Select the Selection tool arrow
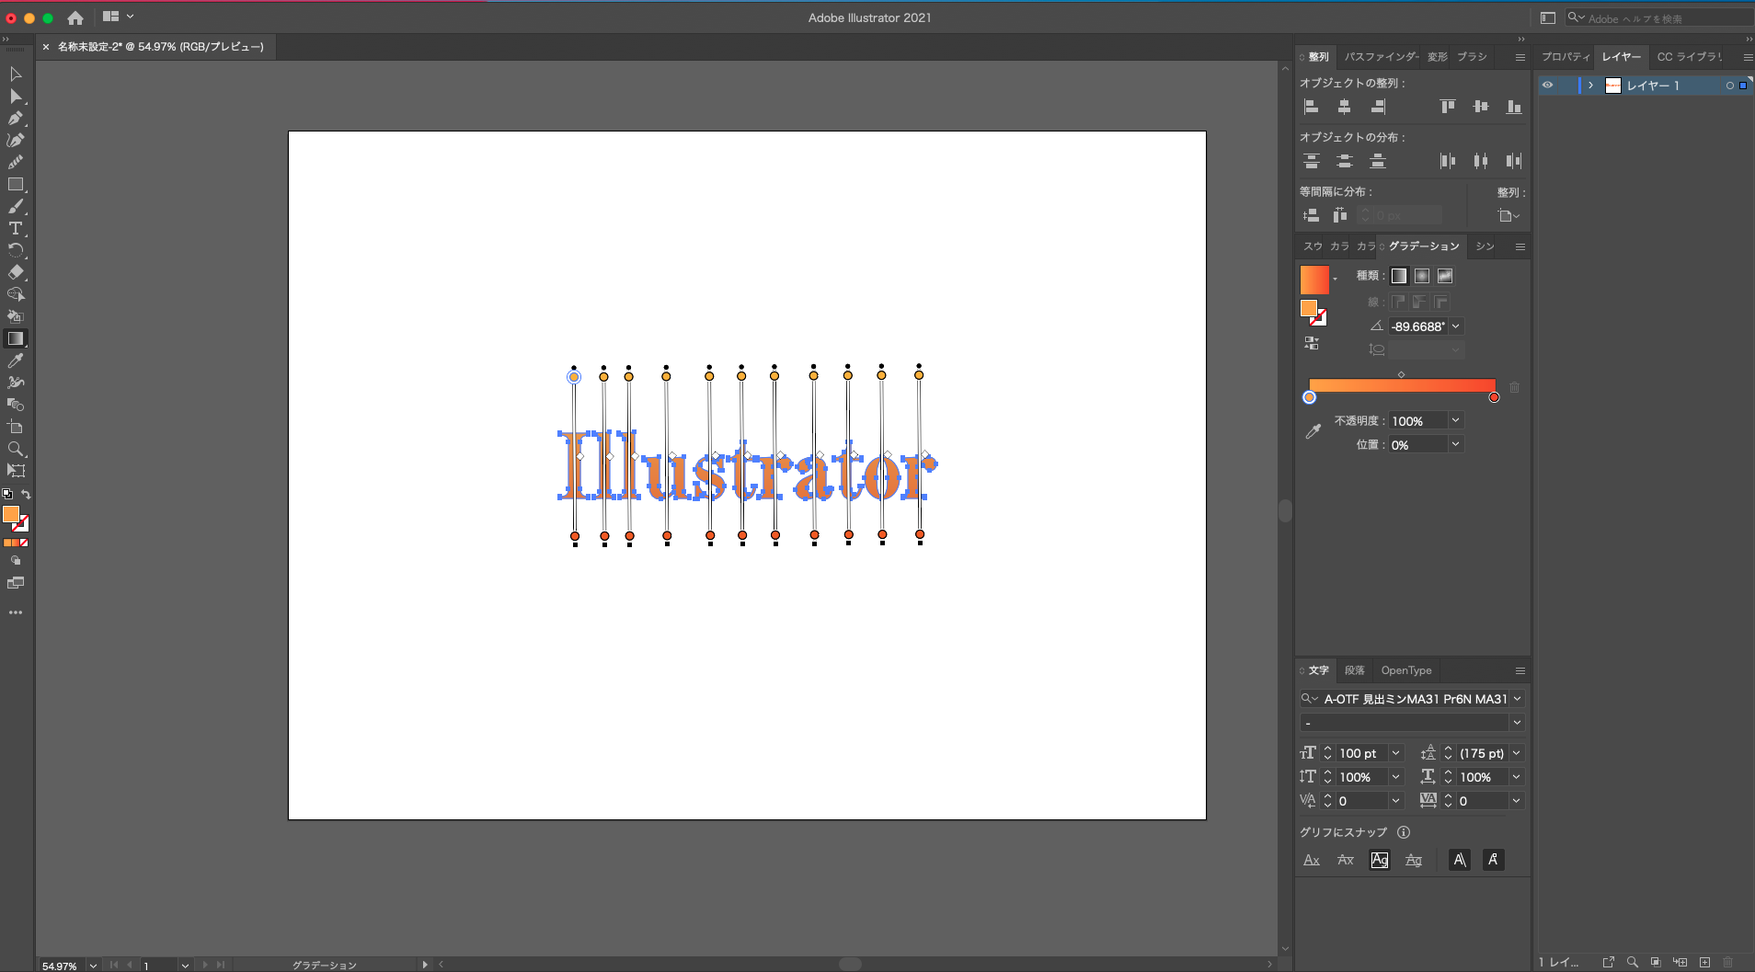1755x972 pixels. coord(16,74)
